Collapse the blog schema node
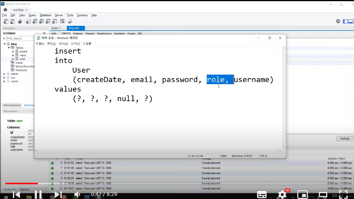Image resolution: width=354 pixels, height=199 pixels. [x=5, y=44]
